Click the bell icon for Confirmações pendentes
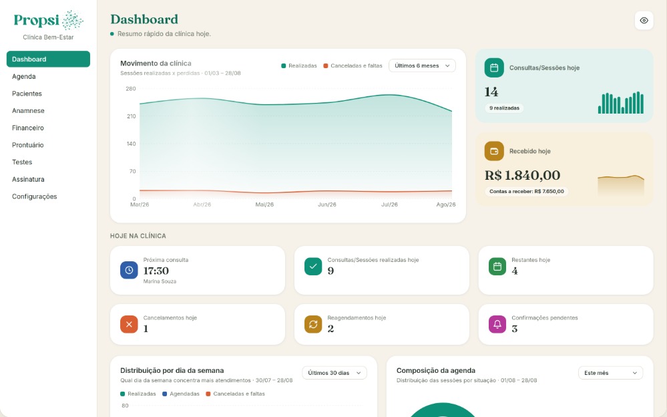This screenshot has height=417, width=667. point(497,325)
